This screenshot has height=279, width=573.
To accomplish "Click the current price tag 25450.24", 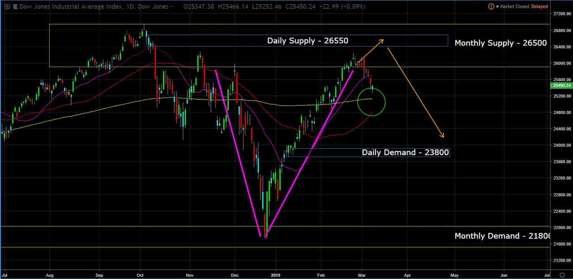I will point(562,85).
